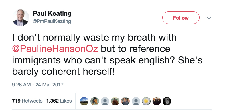Open the @PaulineHansonOz mention

pyautogui.click(x=55, y=49)
